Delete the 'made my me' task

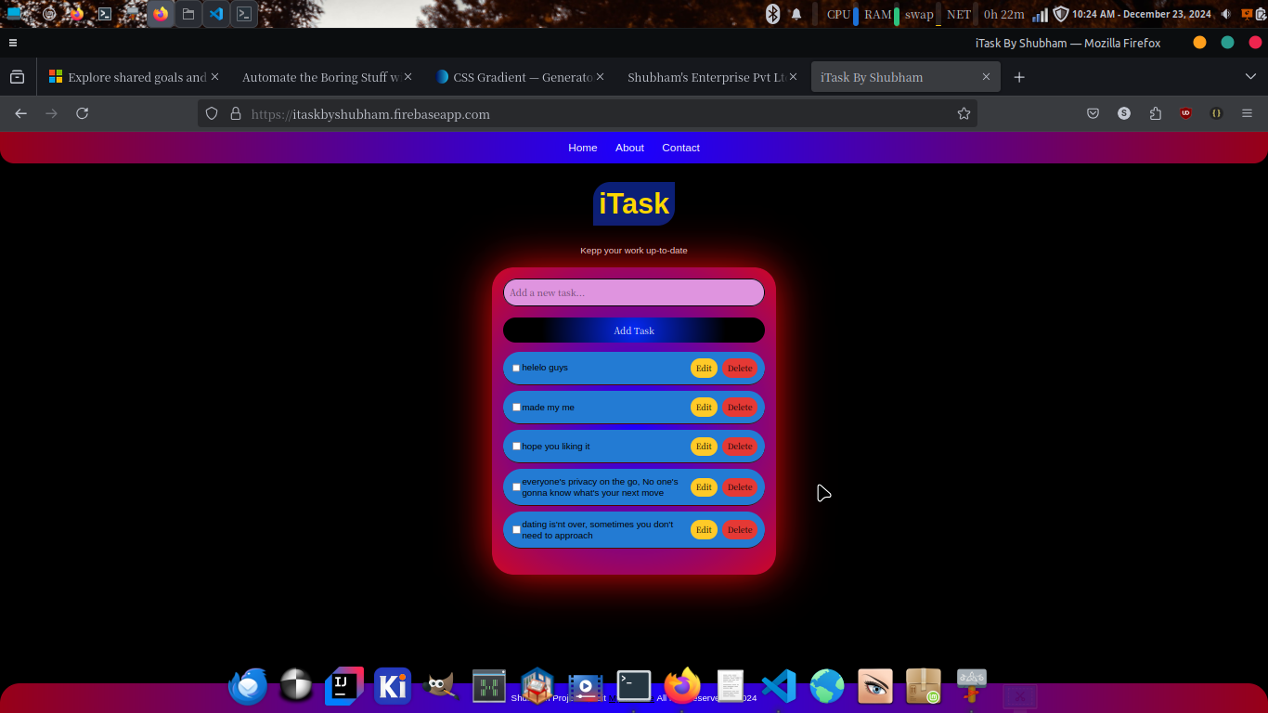[740, 408]
